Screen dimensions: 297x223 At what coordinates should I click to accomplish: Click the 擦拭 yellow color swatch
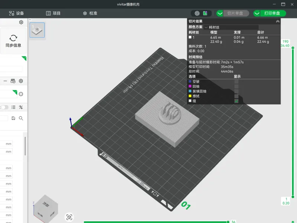tap(190, 96)
